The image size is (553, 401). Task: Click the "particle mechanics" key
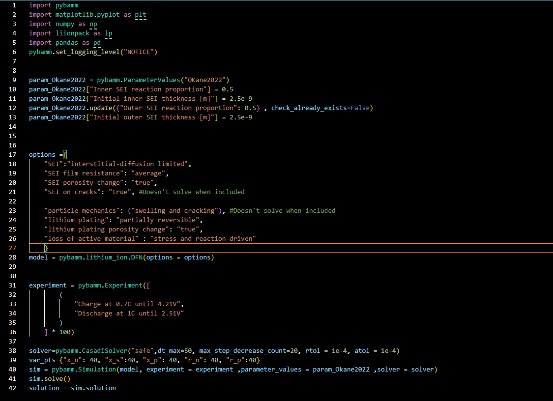pos(82,210)
